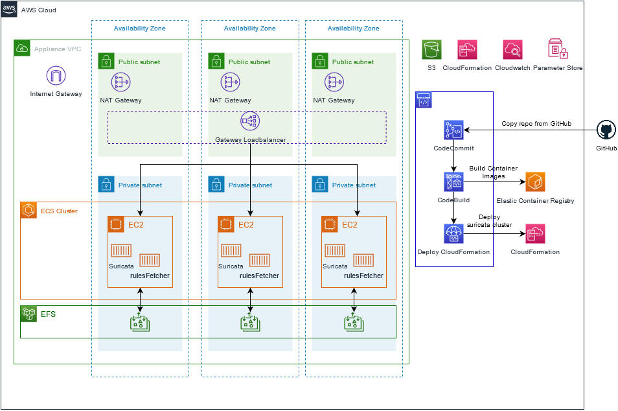Click the S3 bucket icon

pyautogui.click(x=431, y=50)
